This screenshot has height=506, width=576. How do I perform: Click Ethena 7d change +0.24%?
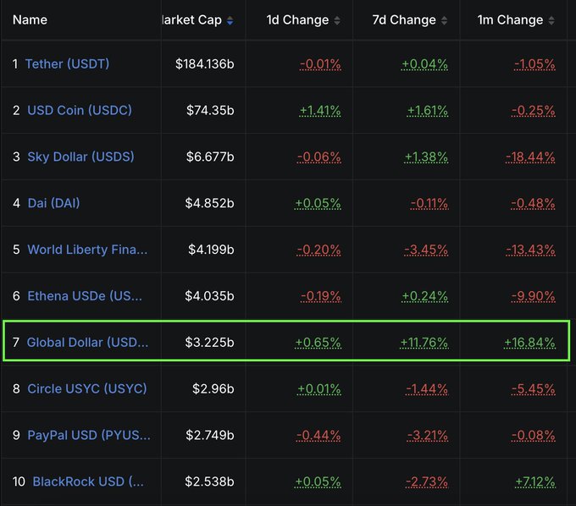tap(425, 296)
